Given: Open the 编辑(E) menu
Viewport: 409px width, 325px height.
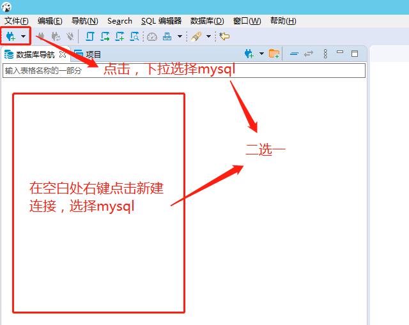Looking at the screenshot, I should 50,21.
